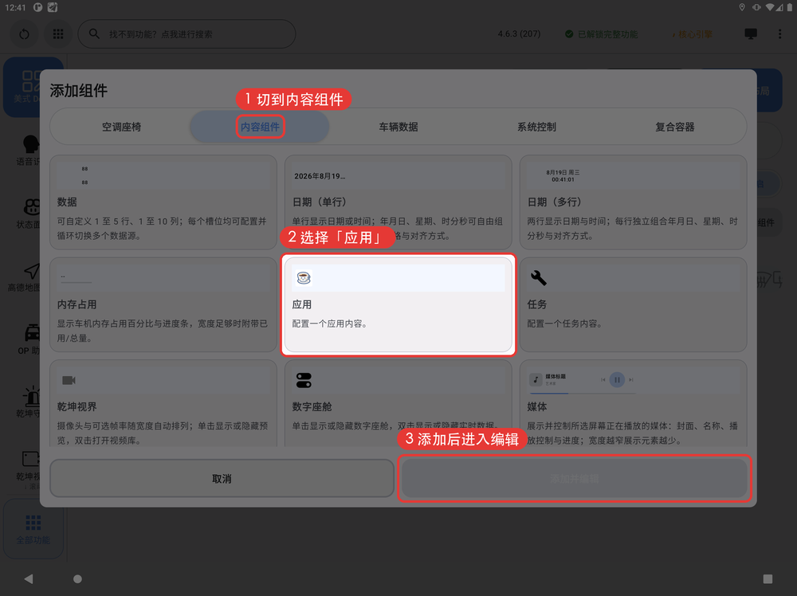Pick the 日期（多行） component card
The height and width of the screenshot is (596, 797).
(634, 202)
